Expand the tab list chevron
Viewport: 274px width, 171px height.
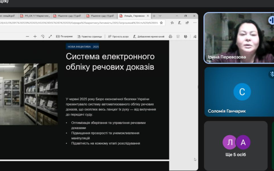[160, 16]
